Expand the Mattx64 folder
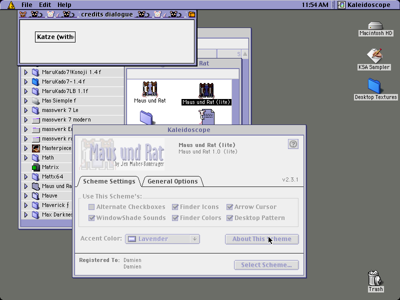Viewport: 400px width, 300px height. tap(26, 176)
